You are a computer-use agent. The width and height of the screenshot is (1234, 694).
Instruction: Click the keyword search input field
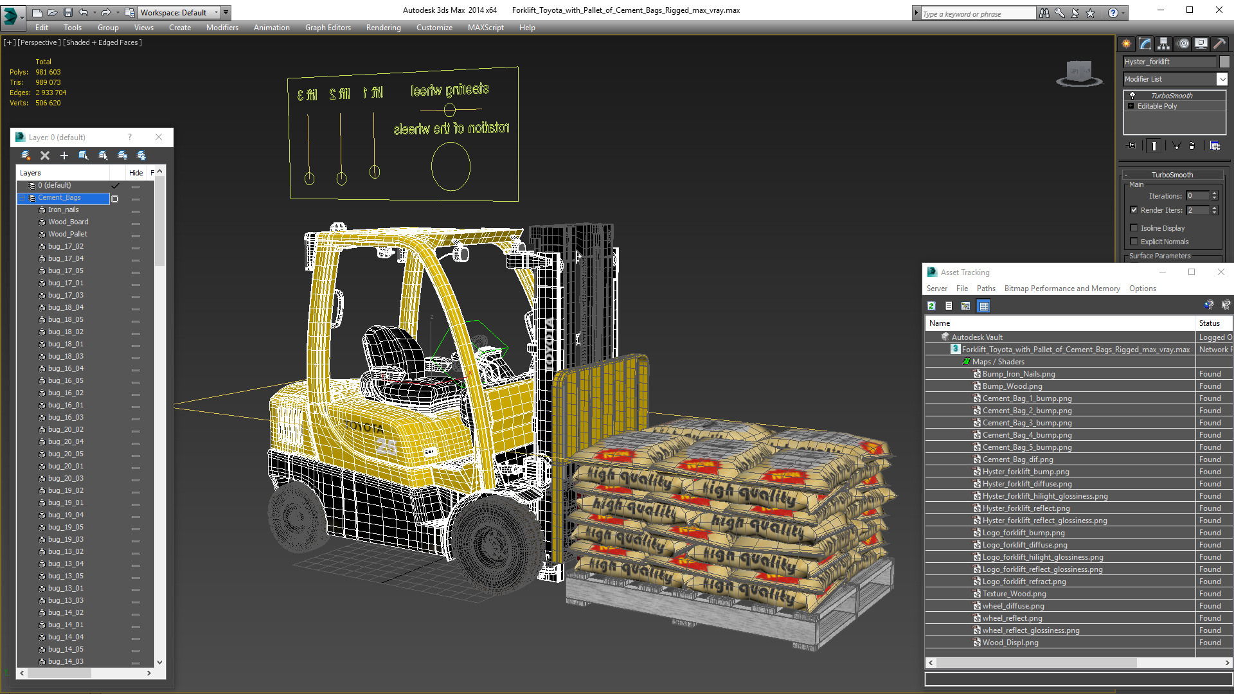978,13
